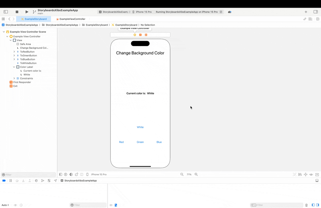Click the Exit dock icon

click(146, 35)
